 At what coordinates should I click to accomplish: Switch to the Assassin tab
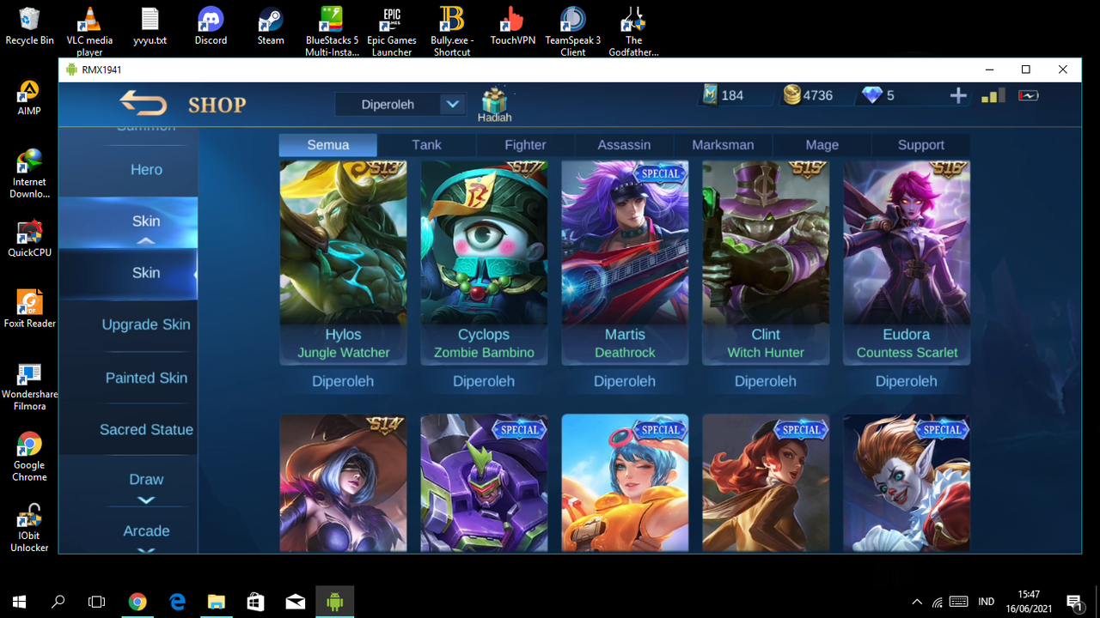pyautogui.click(x=624, y=145)
